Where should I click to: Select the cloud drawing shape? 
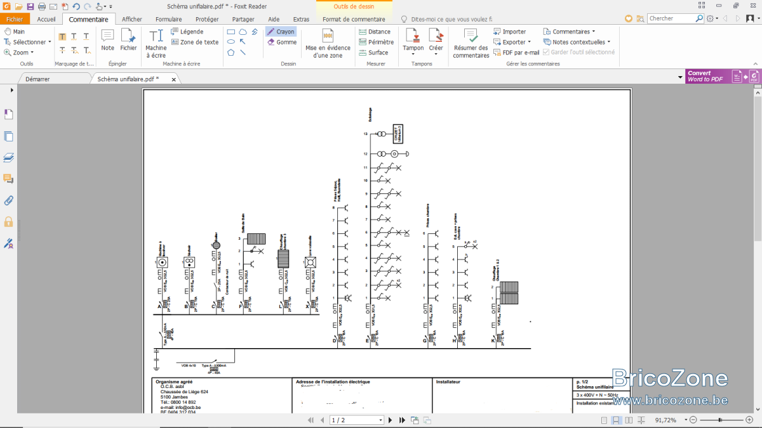[x=243, y=32]
